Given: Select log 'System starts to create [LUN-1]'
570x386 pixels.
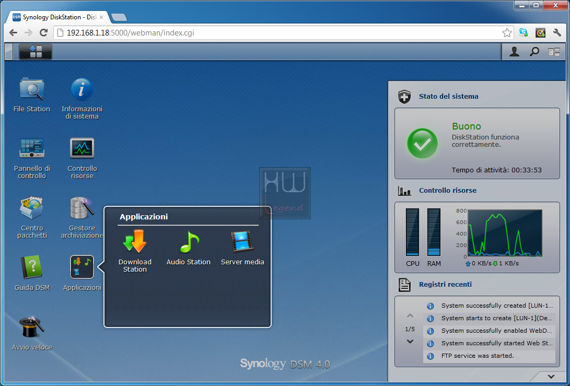Looking at the screenshot, I should click(490, 319).
